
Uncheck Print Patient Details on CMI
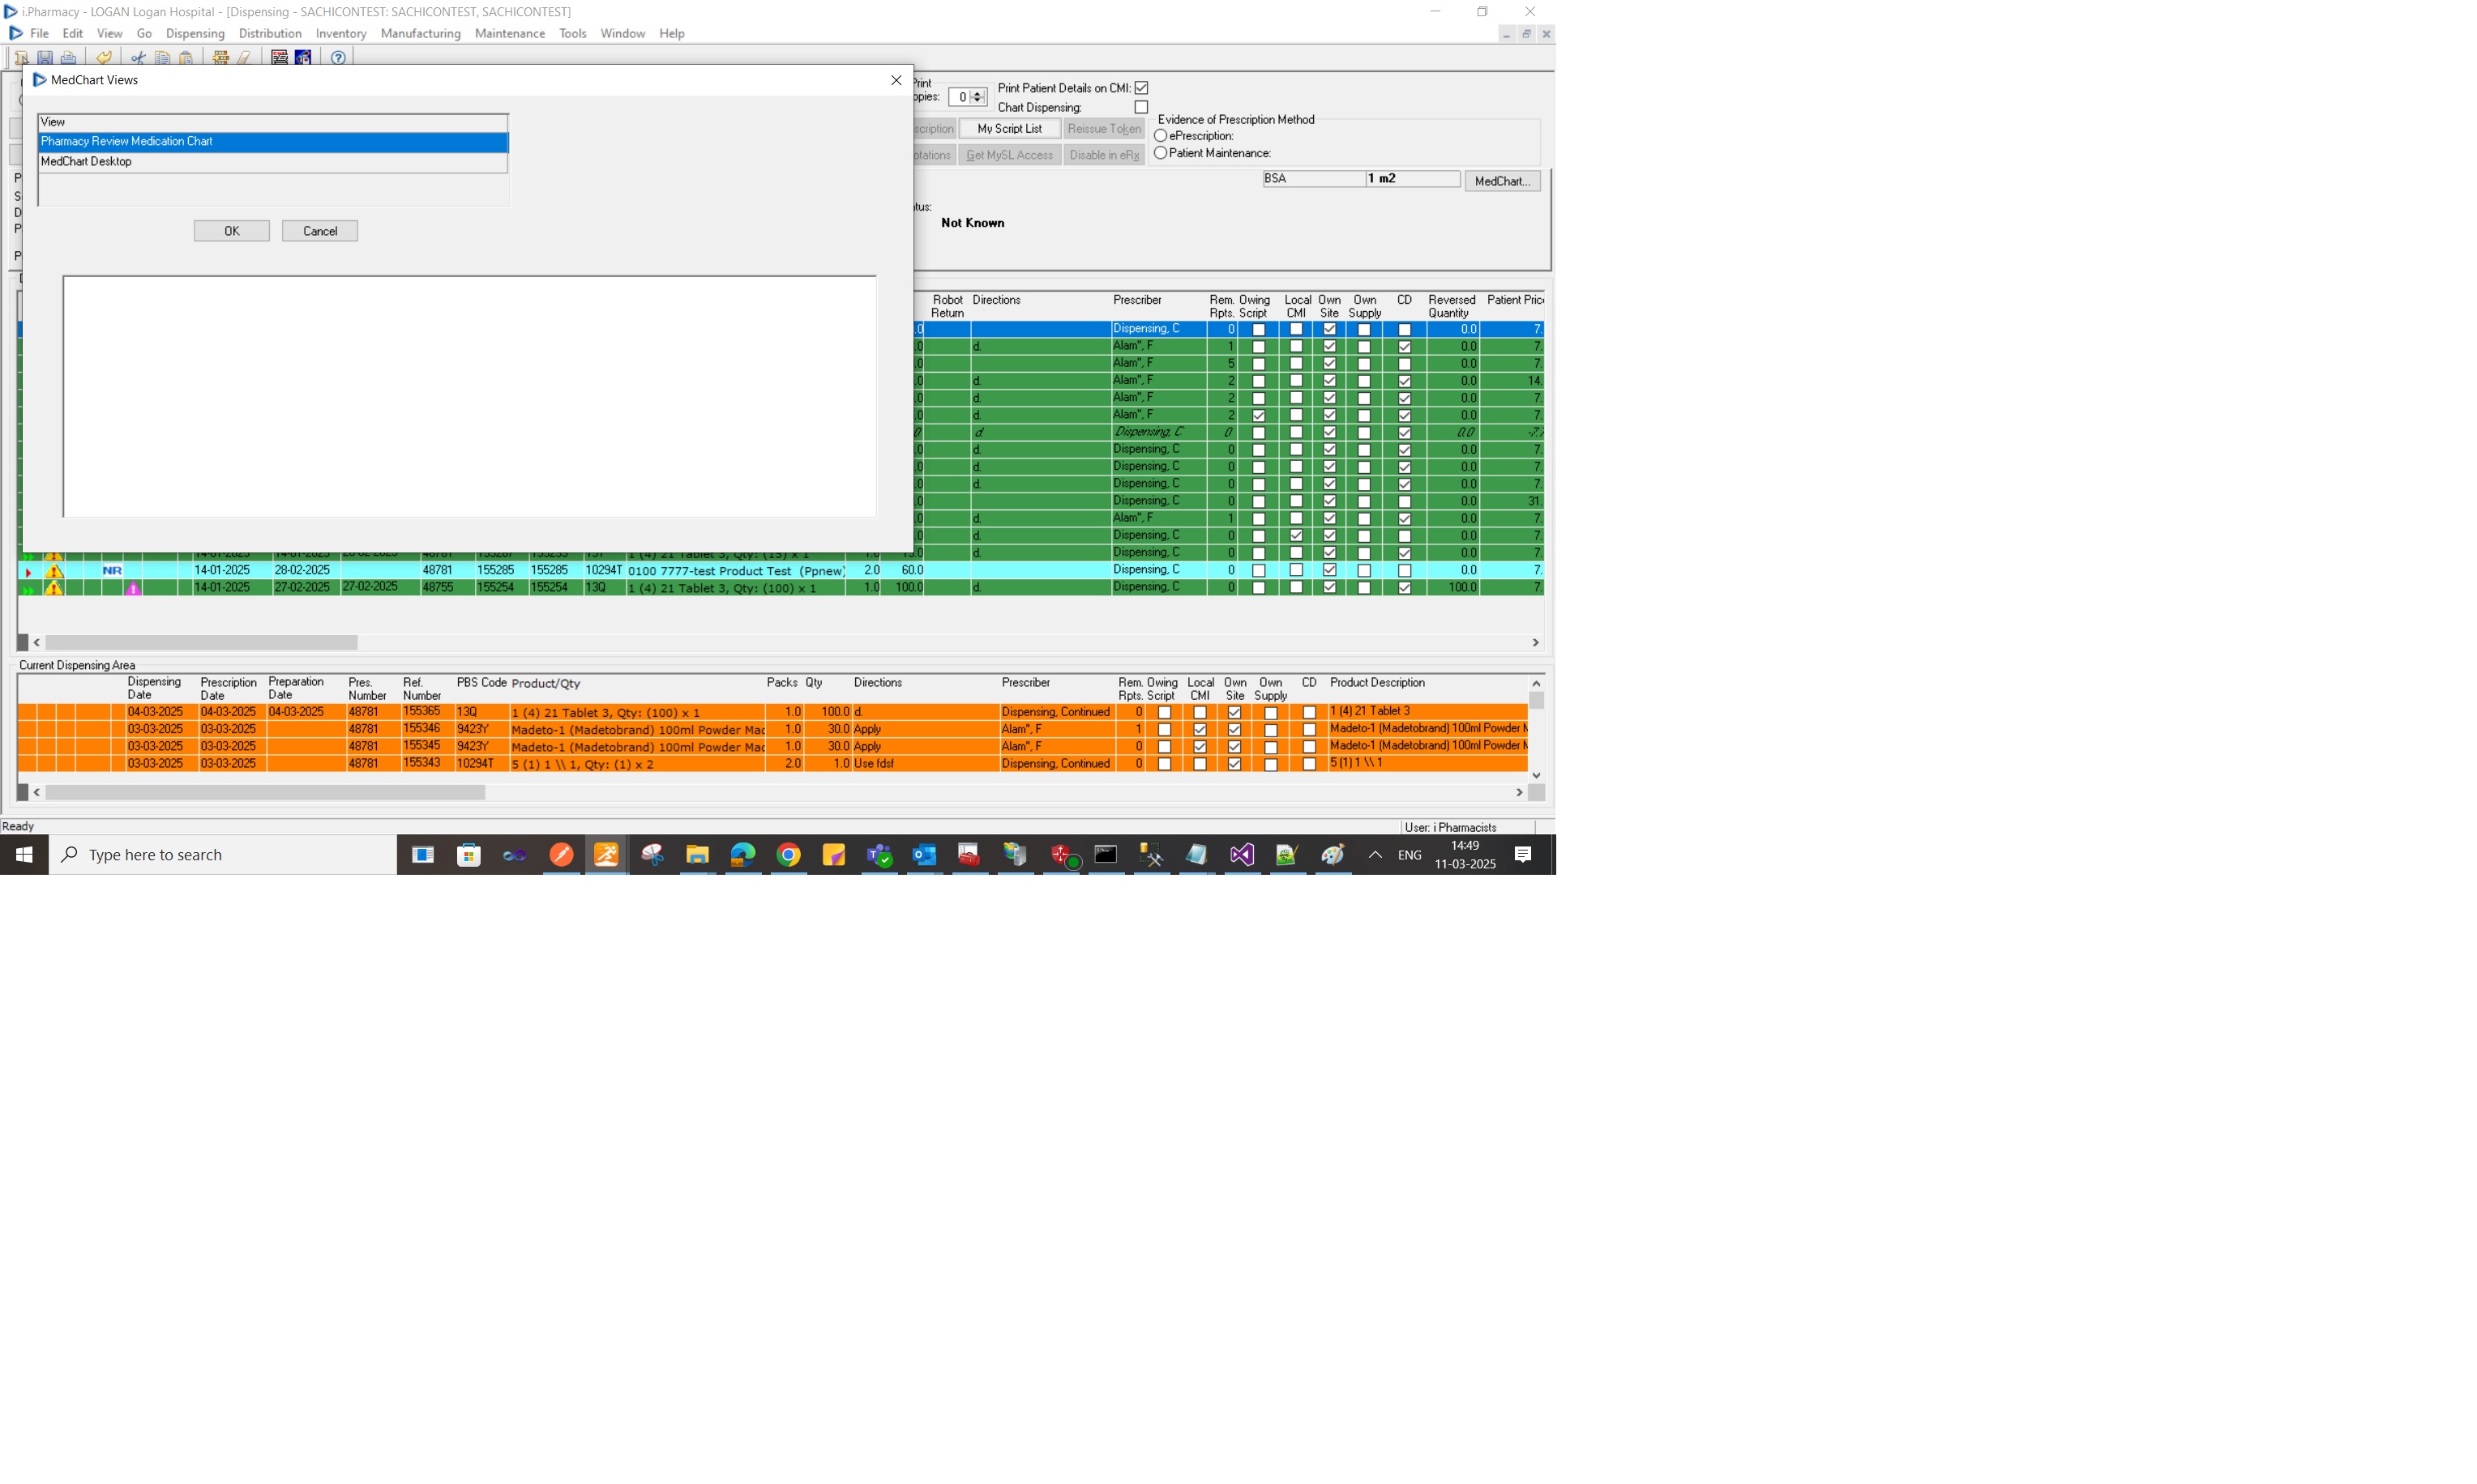(1140, 88)
